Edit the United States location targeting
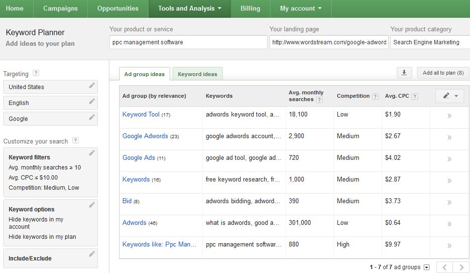This screenshot has height=273, width=470. coord(92,86)
